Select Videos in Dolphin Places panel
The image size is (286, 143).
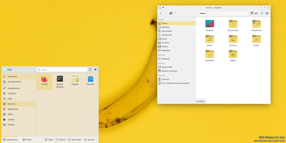176,46
